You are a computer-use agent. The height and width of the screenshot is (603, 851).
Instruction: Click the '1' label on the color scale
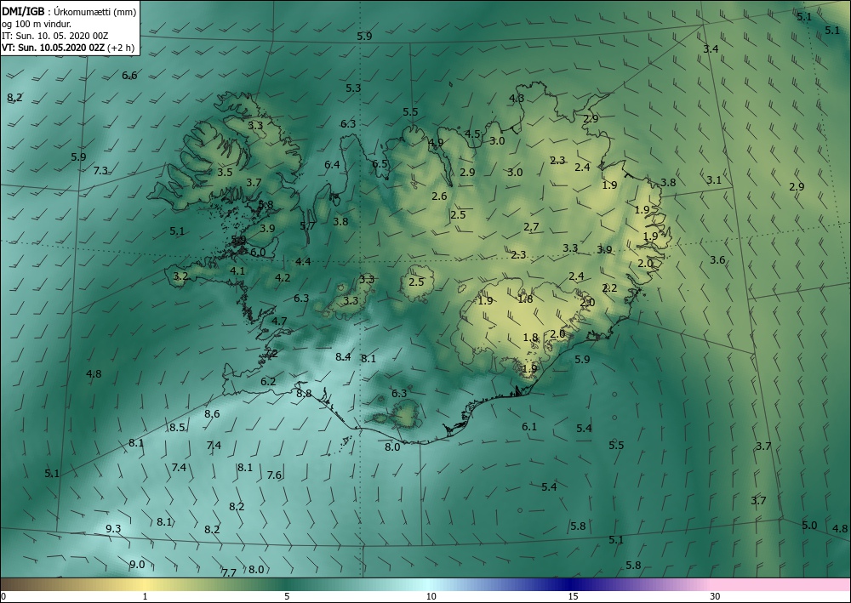tap(145, 596)
